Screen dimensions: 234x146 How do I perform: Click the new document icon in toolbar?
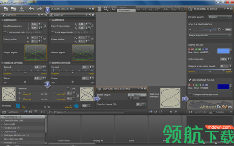click(x=6, y=9)
